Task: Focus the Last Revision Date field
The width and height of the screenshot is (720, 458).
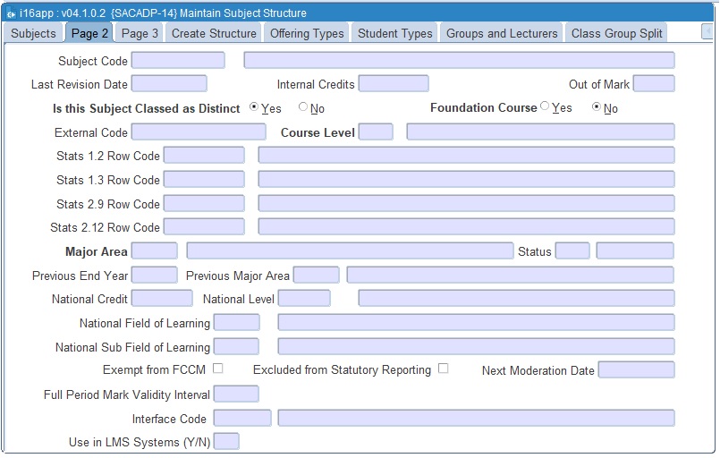Action: 169,84
